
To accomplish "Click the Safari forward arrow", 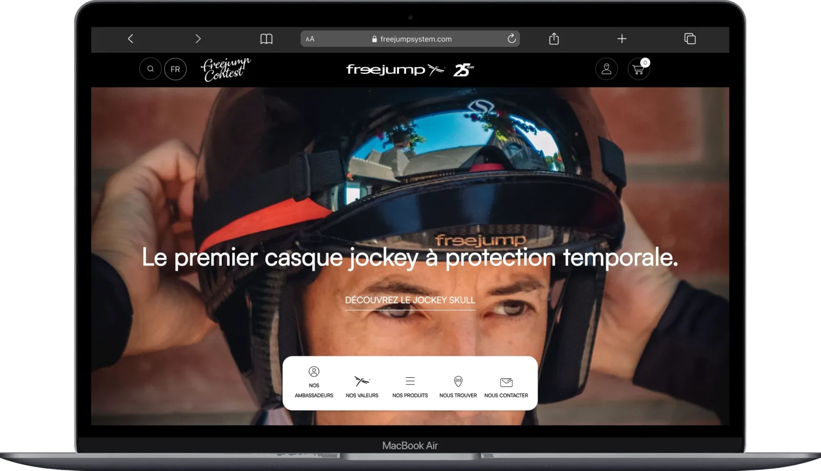I will [x=198, y=39].
